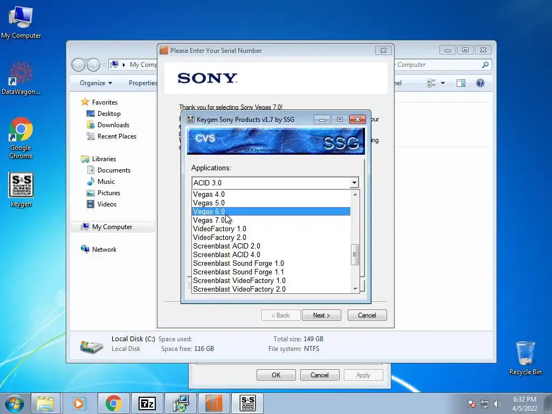Viewport: 552px width, 414px height.
Task: Switch to SSG keygen taskbar icon
Action: [247, 403]
